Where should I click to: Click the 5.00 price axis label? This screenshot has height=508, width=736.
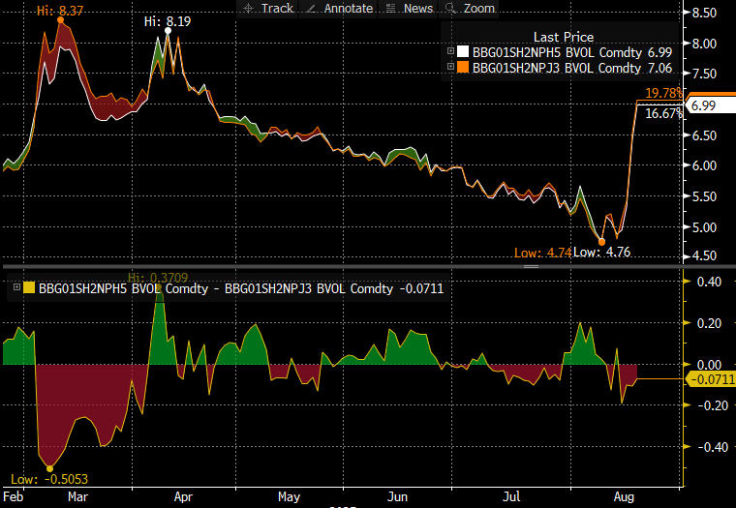[705, 227]
